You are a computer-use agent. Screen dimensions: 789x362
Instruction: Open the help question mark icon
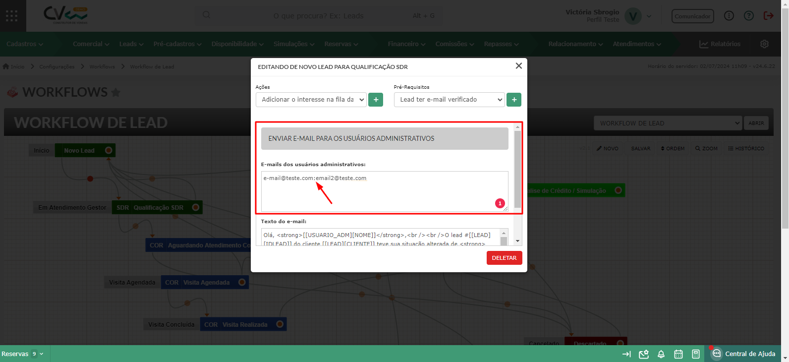pyautogui.click(x=749, y=16)
